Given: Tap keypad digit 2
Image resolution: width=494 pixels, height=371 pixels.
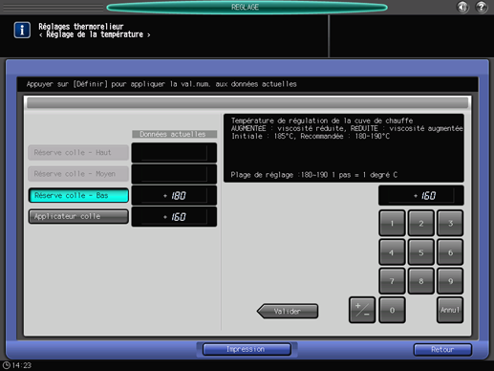Looking at the screenshot, I should coord(421,223).
